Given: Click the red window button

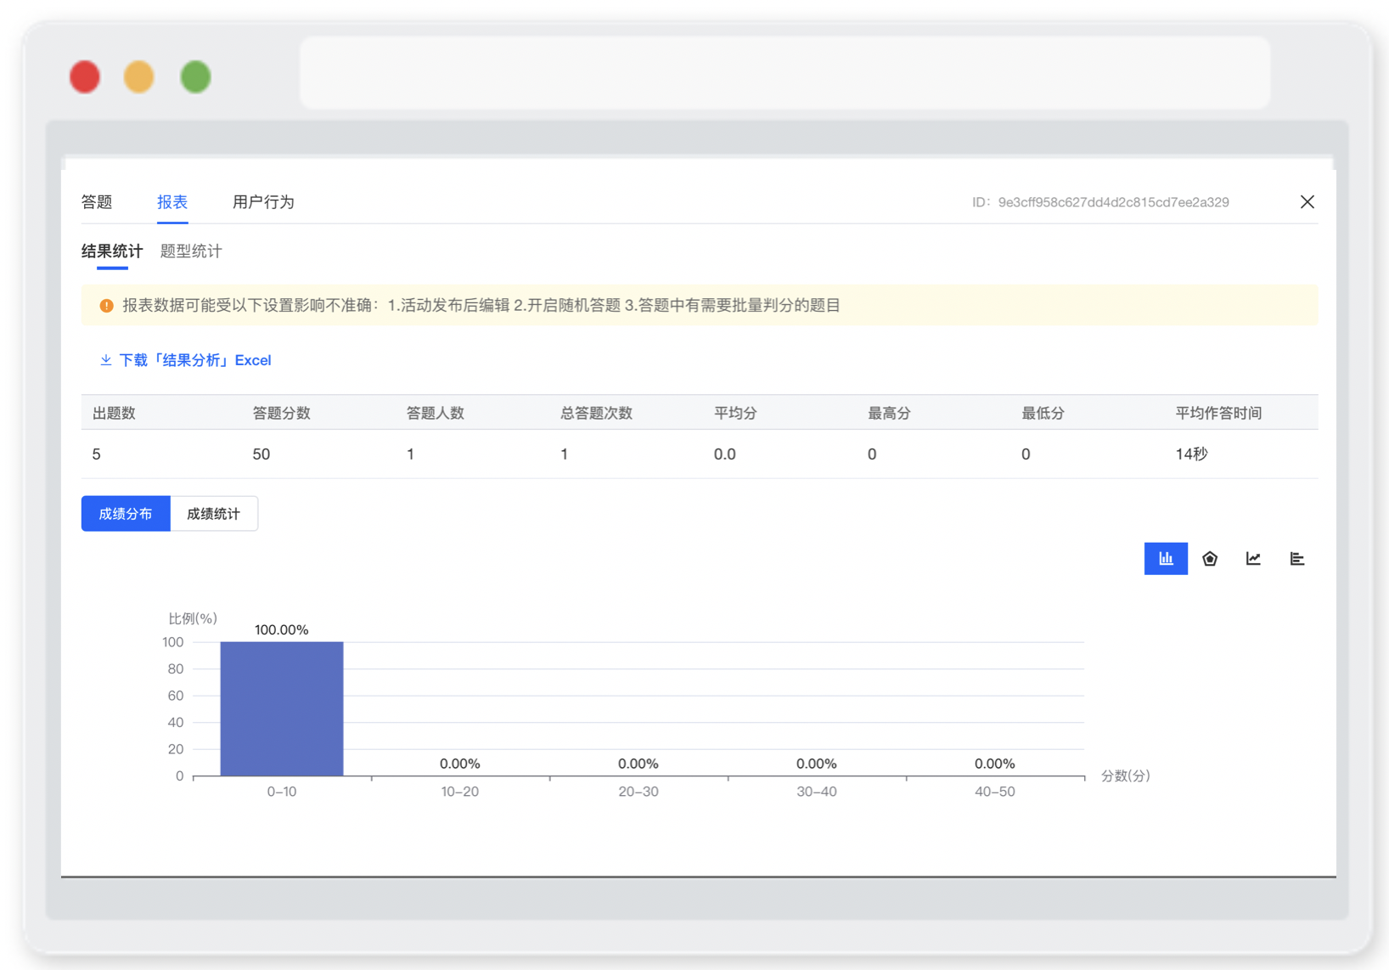Looking at the screenshot, I should pyautogui.click(x=85, y=77).
